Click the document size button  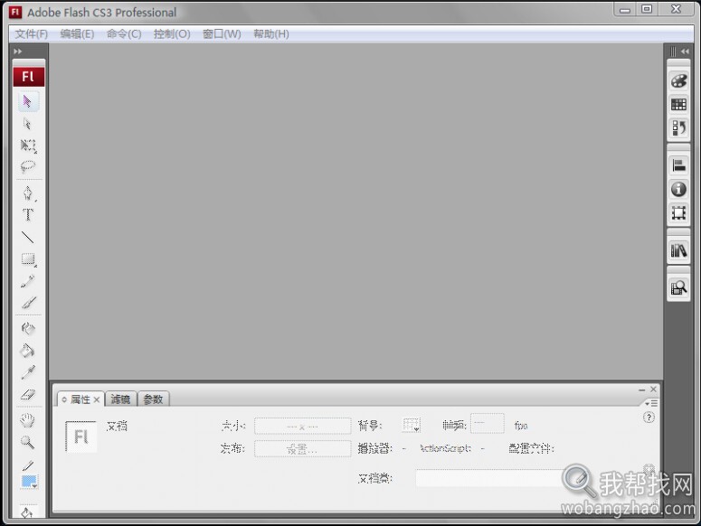pyautogui.click(x=303, y=427)
